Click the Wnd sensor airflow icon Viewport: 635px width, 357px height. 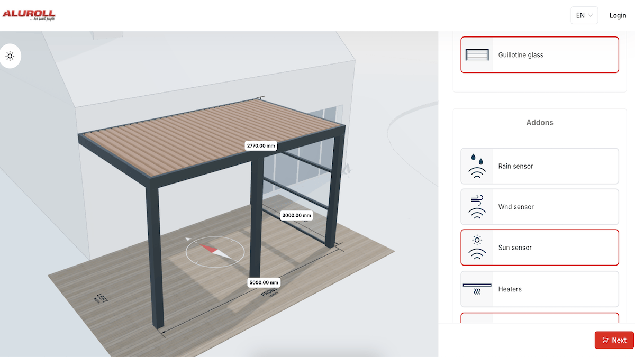(x=477, y=206)
